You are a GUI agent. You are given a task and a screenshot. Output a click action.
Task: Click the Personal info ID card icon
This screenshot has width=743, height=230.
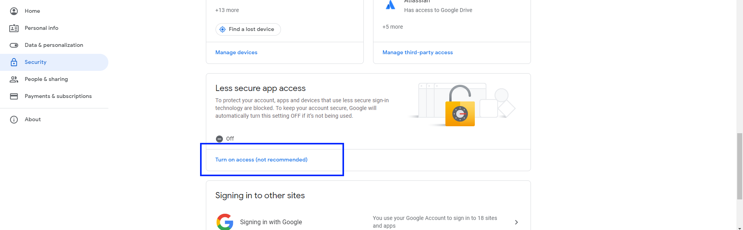click(x=14, y=28)
